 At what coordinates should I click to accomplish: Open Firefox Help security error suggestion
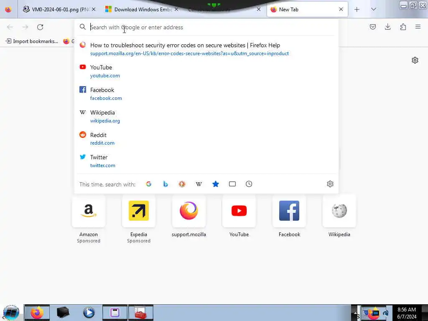pos(206,49)
